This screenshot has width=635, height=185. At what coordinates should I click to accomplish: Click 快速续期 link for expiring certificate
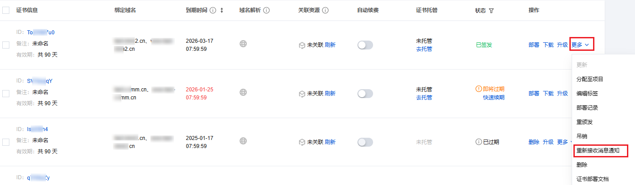(494, 97)
